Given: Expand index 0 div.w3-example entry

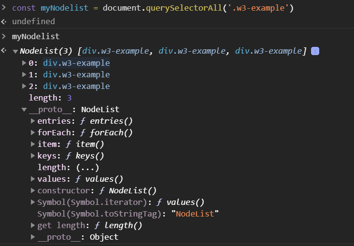Looking at the screenshot, I should 24,63.
